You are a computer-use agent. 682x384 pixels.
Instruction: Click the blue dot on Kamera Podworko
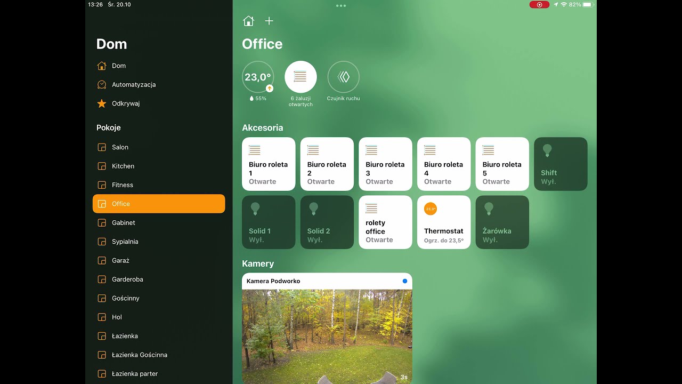(x=405, y=281)
